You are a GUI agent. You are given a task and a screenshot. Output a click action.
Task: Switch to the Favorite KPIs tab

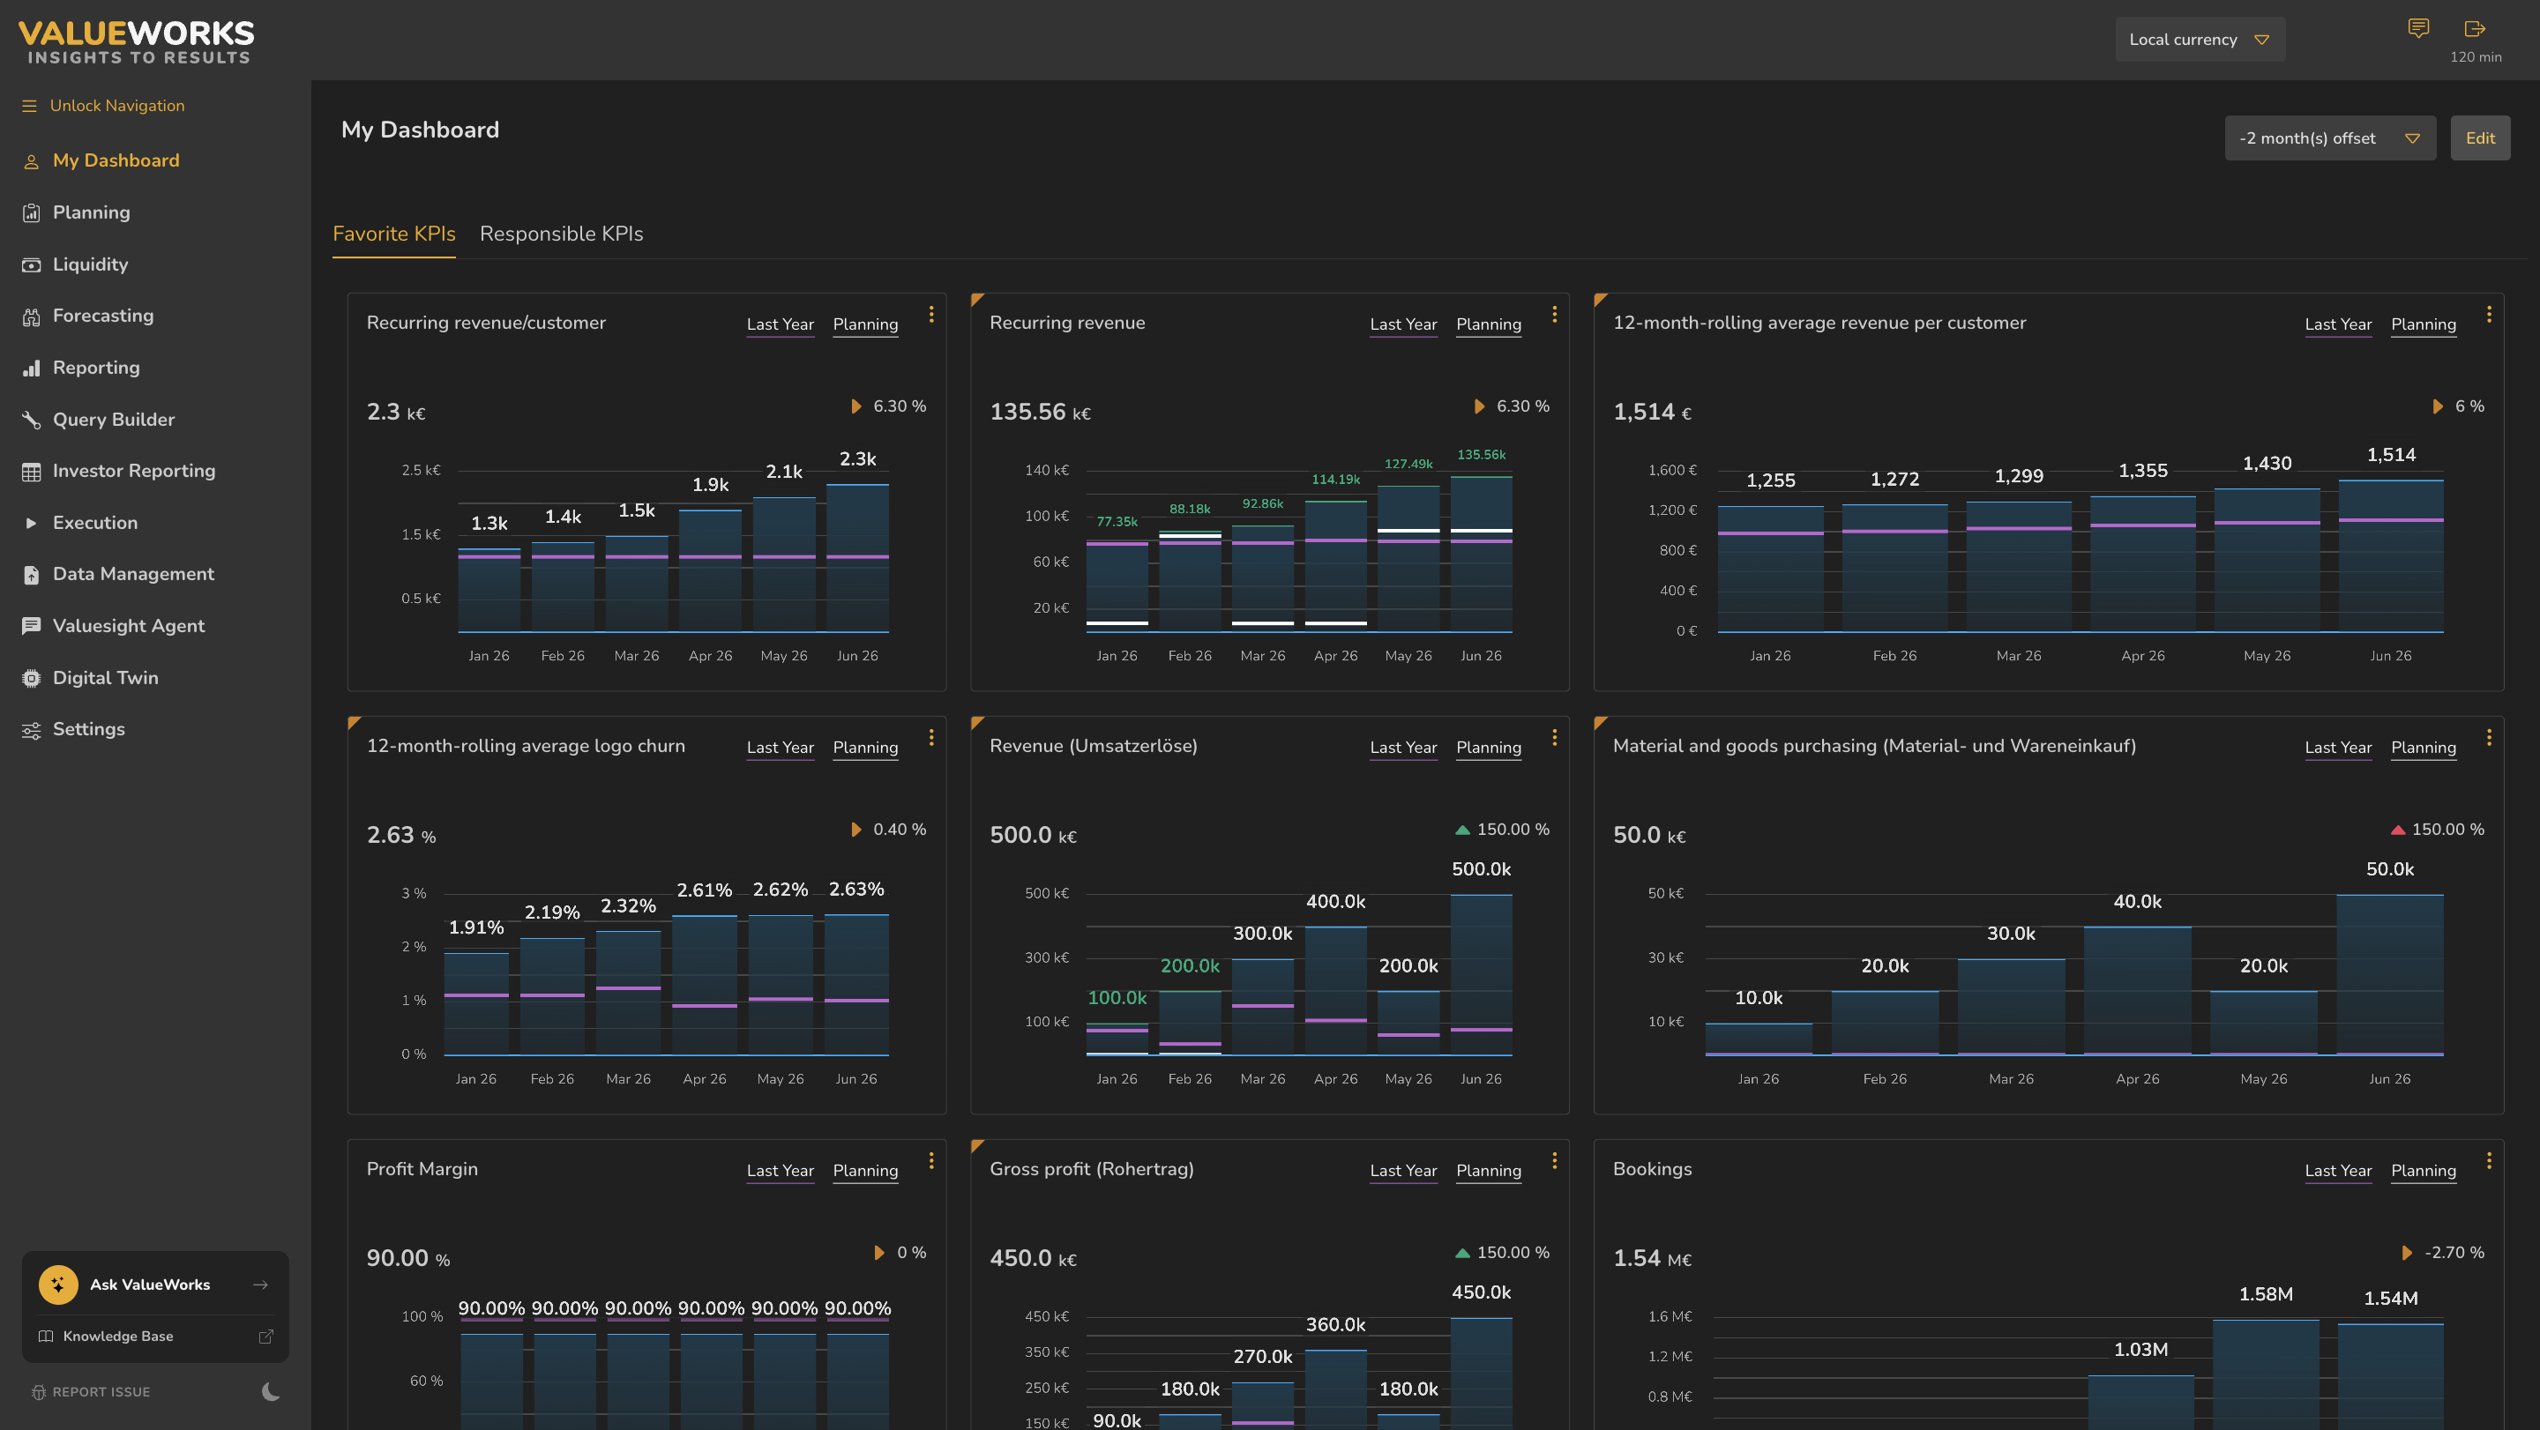(x=393, y=234)
